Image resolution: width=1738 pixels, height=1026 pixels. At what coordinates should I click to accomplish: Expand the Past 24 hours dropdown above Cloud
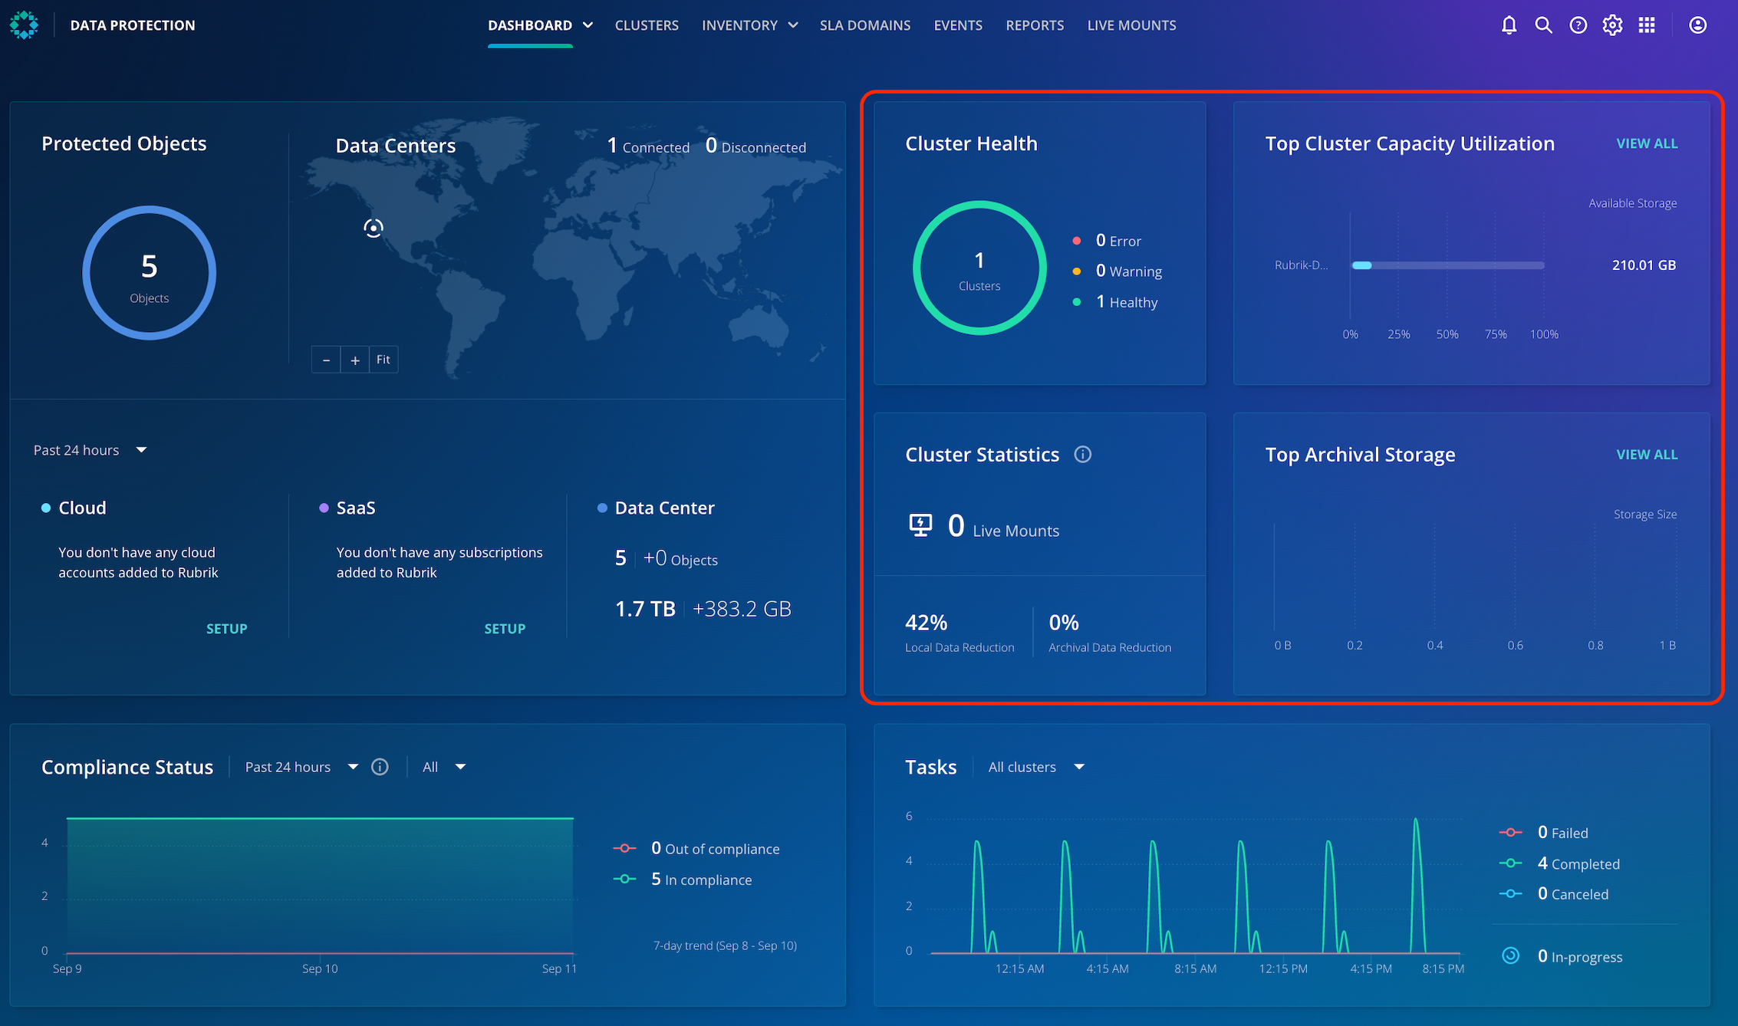click(90, 450)
